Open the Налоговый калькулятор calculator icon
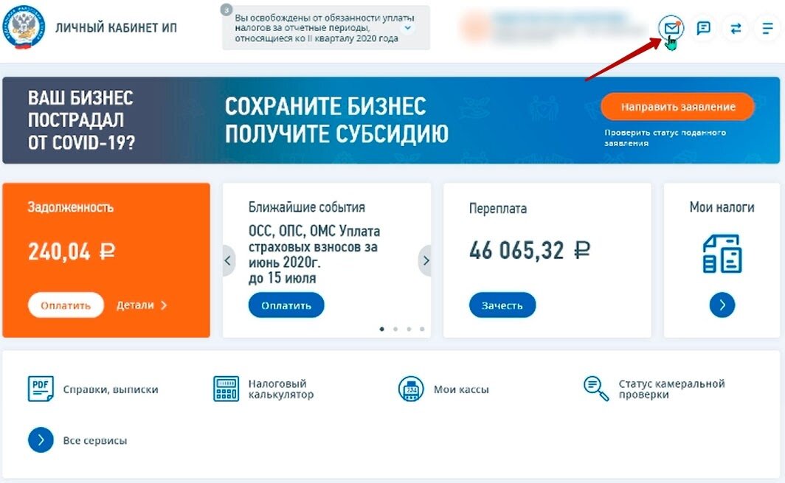Image resolution: width=785 pixels, height=483 pixels. 226,389
